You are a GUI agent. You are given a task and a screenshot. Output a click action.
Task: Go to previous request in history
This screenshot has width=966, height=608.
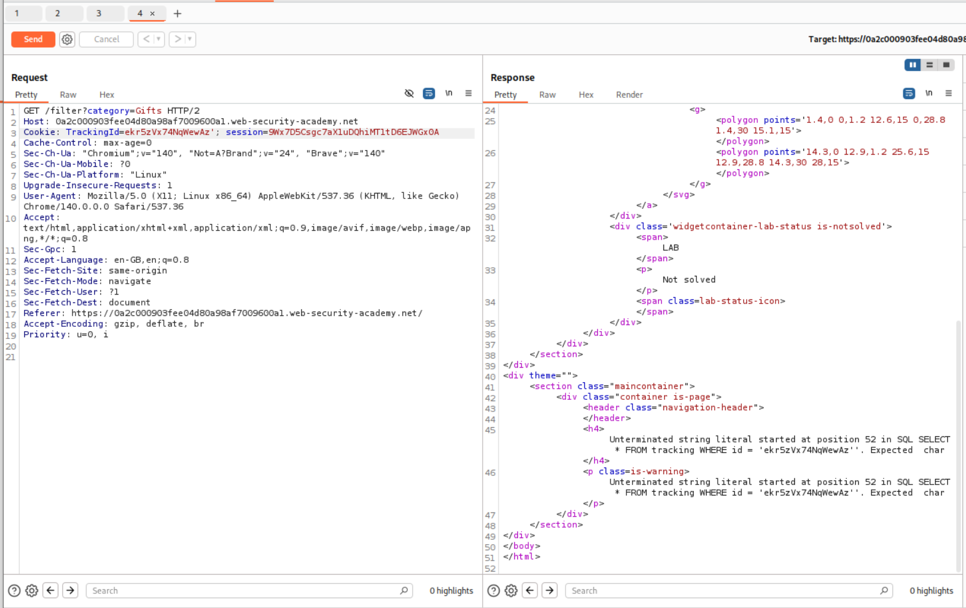(146, 40)
